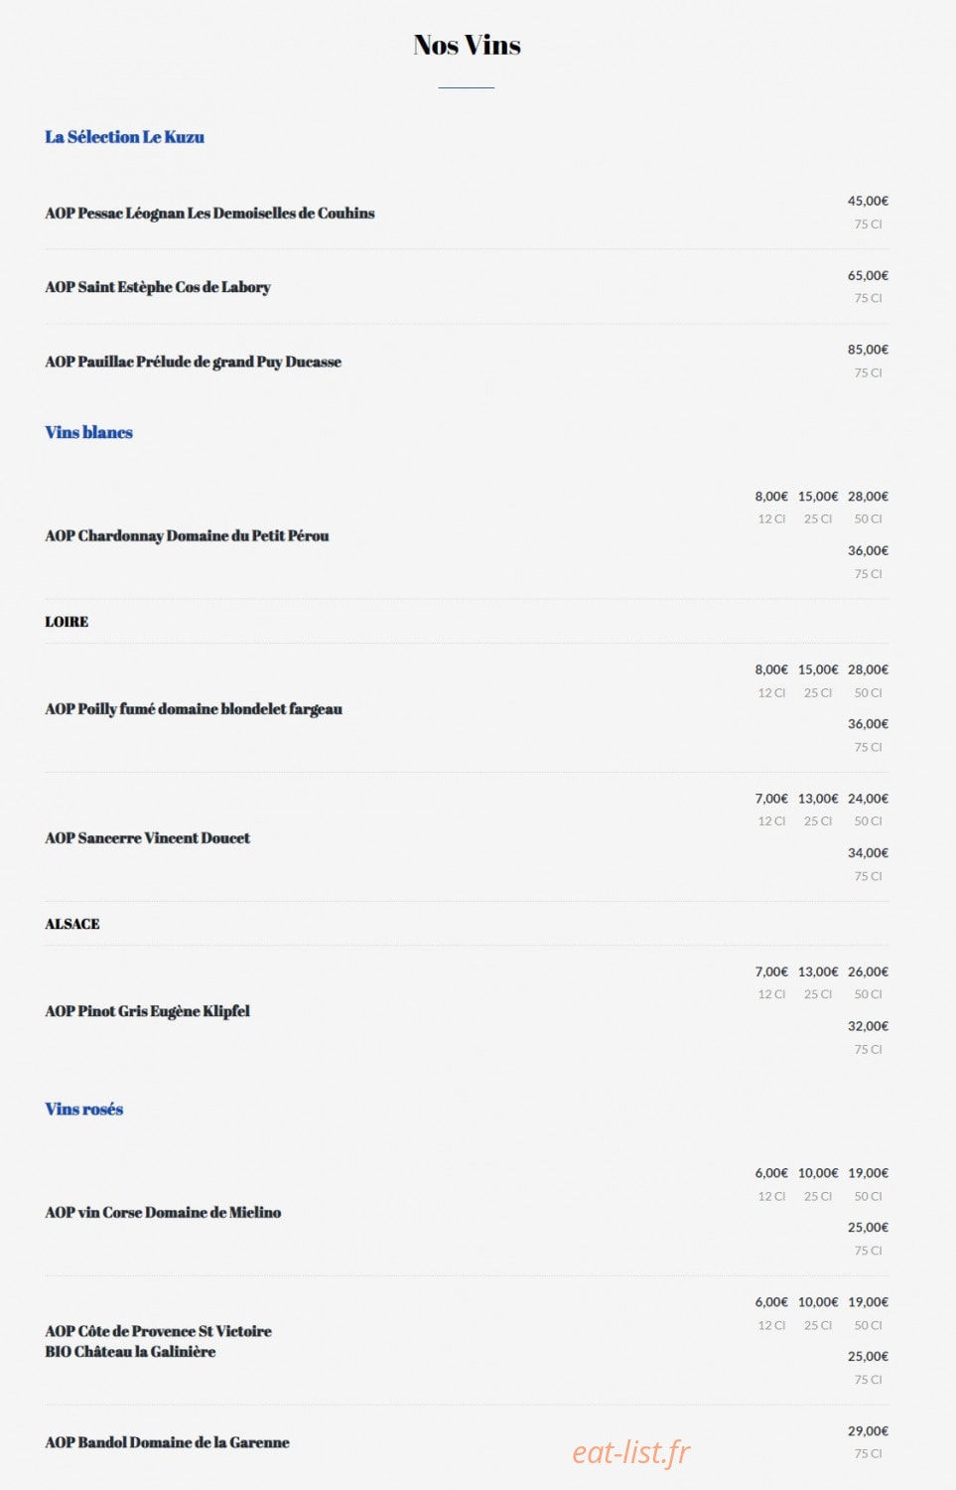Open the eat-list.fr watermark link
The width and height of the screenshot is (956, 1490).
630,1452
